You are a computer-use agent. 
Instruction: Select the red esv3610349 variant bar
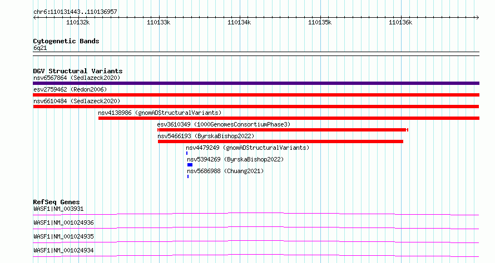[283, 130]
